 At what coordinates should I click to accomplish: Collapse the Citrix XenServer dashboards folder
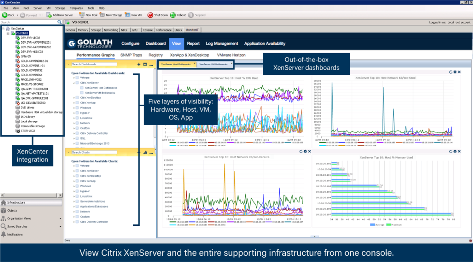(74, 83)
